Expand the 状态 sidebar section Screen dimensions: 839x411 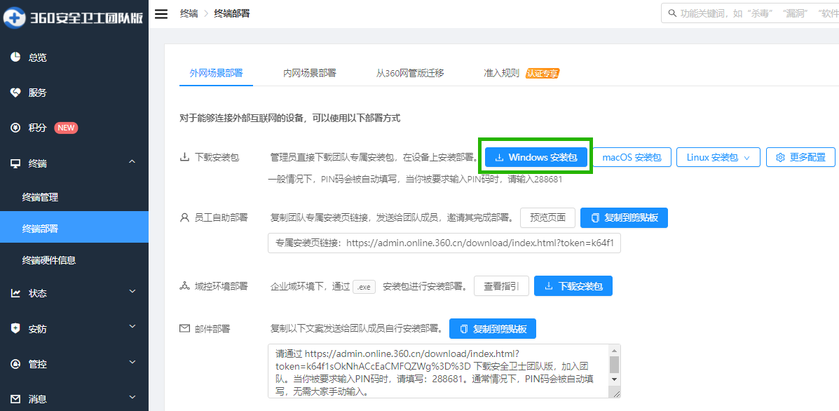[132, 292]
